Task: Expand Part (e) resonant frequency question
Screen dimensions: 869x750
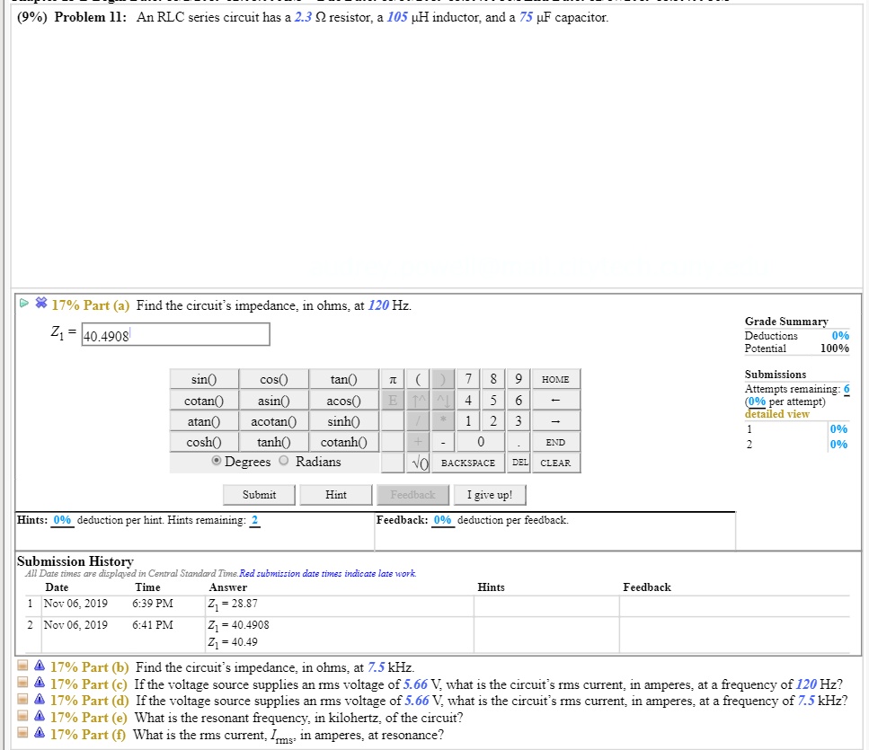Action: (25, 719)
